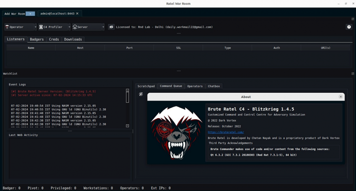The width and height of the screenshot is (356, 191).
Task: Click the 'Badger: 0' status entry
Action: pyautogui.click(x=11, y=188)
